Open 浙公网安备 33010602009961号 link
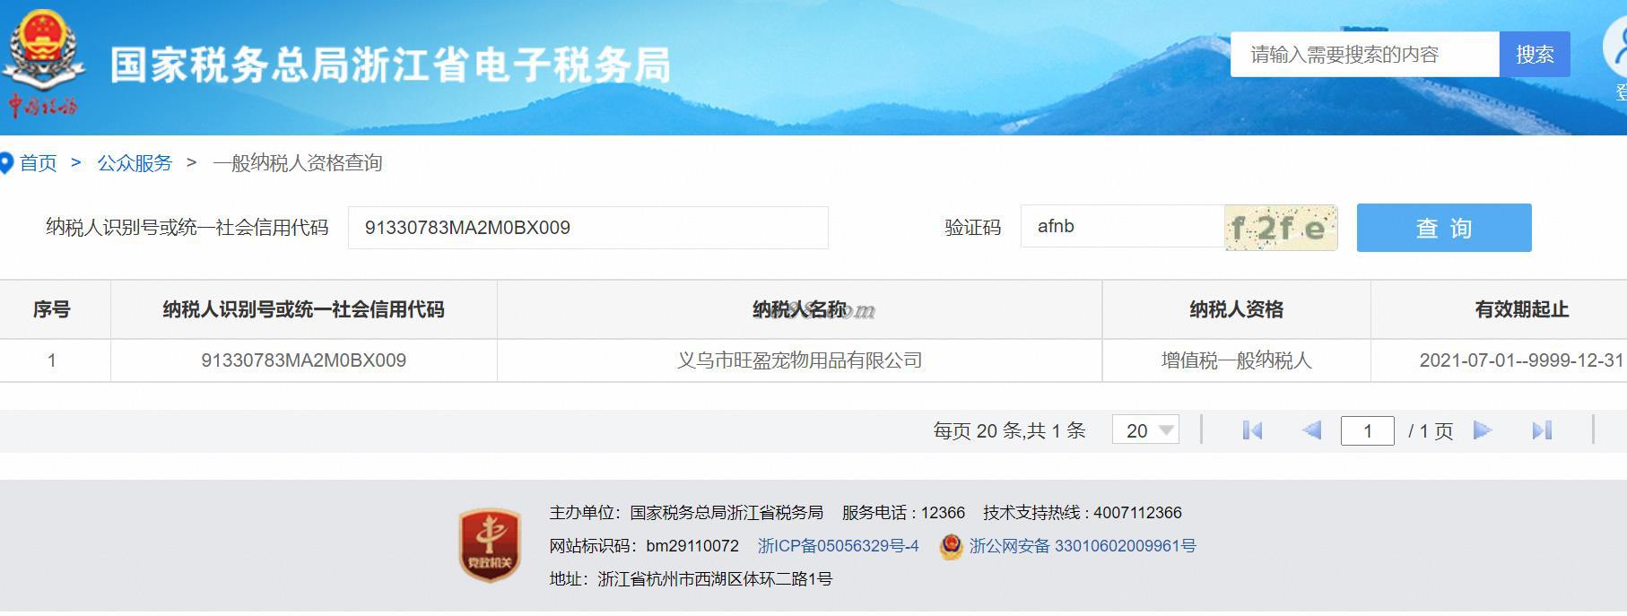This screenshot has height=616, width=1627. point(1083,546)
